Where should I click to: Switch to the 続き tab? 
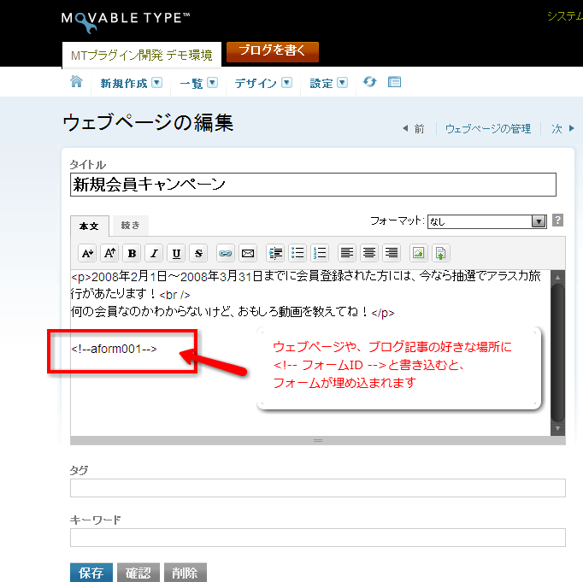click(130, 226)
